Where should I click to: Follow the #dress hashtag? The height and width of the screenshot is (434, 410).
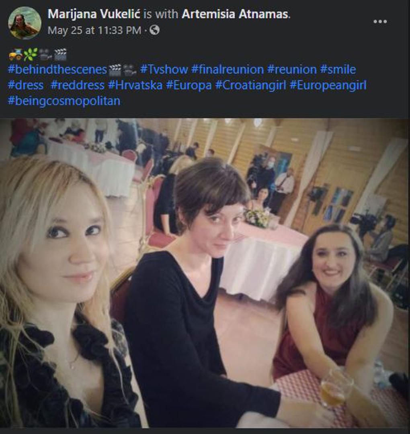pos(26,85)
